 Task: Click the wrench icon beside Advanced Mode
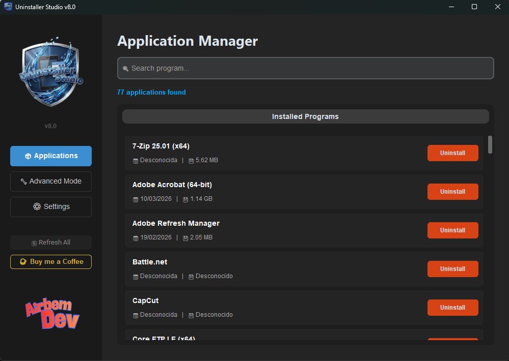24,182
